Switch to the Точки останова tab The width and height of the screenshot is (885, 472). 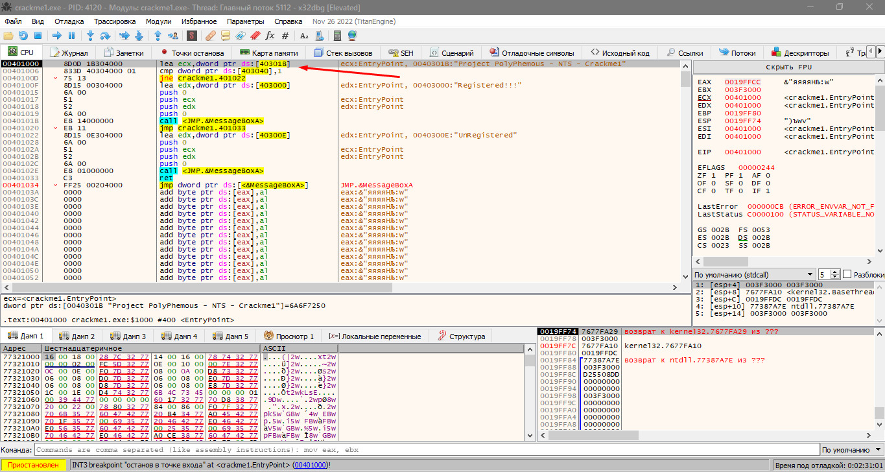coord(191,53)
